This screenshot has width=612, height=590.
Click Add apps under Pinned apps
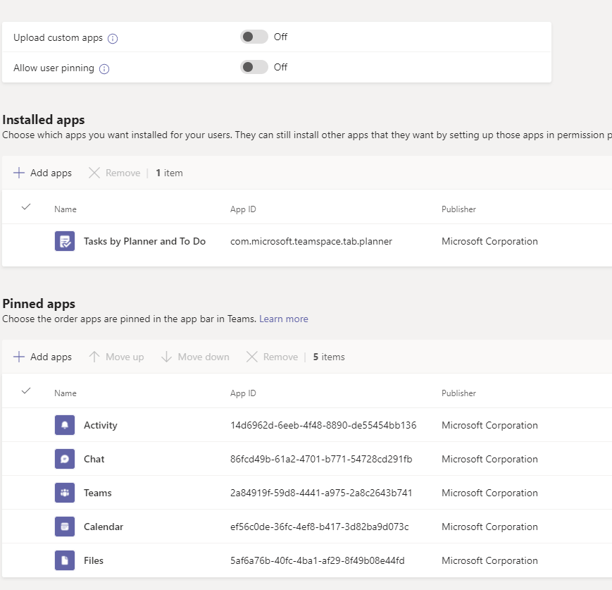click(42, 357)
